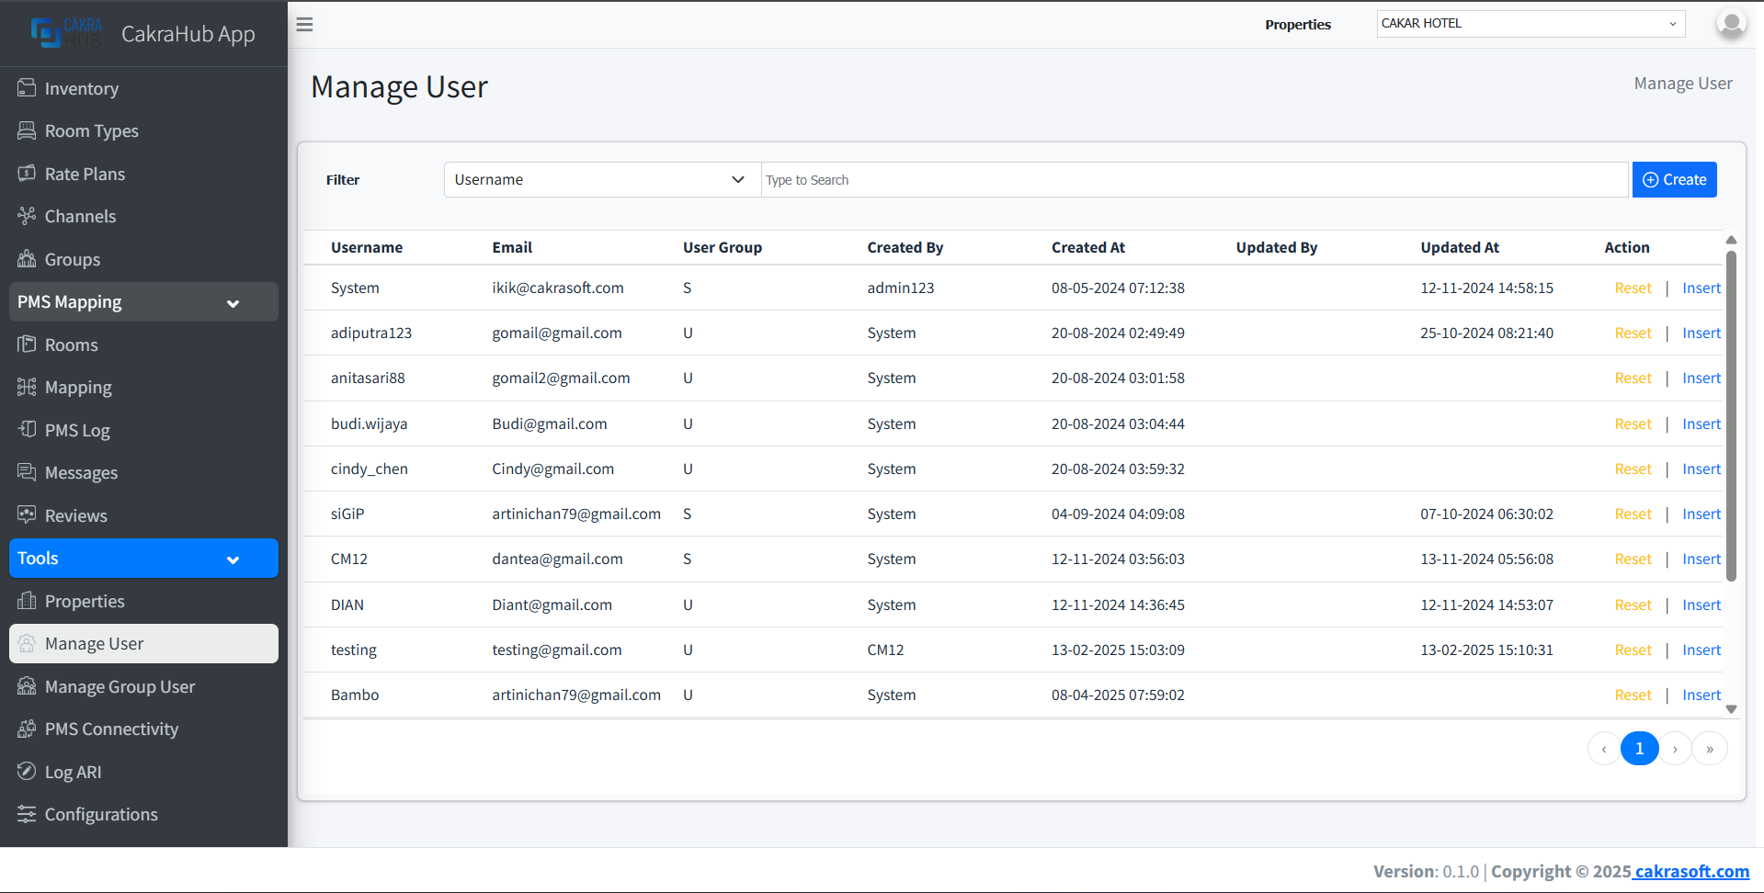Screen dimensions: 1764x893
Task: Open the CAKAR HOTEL property dropdown
Action: point(1529,23)
